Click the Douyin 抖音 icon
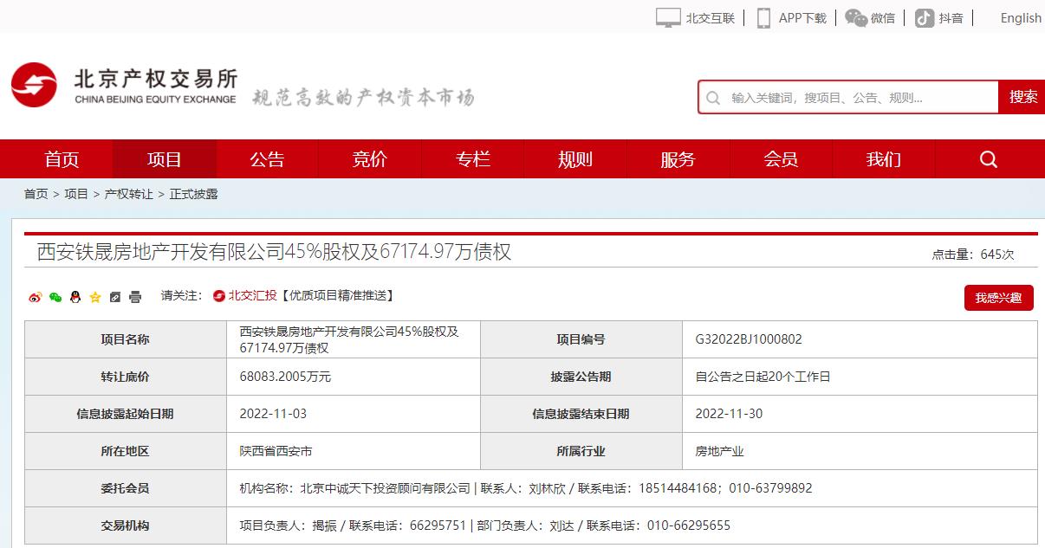 (x=925, y=17)
